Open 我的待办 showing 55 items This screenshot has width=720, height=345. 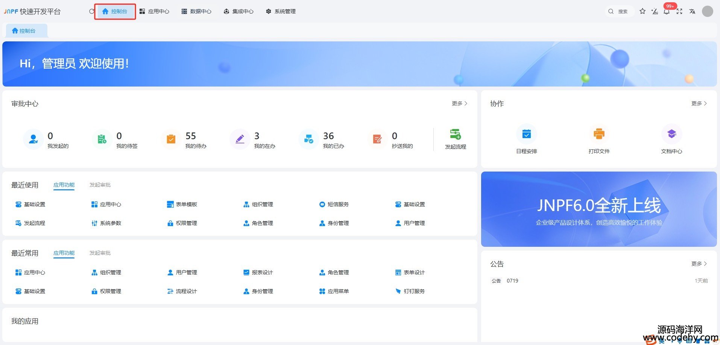pos(184,140)
